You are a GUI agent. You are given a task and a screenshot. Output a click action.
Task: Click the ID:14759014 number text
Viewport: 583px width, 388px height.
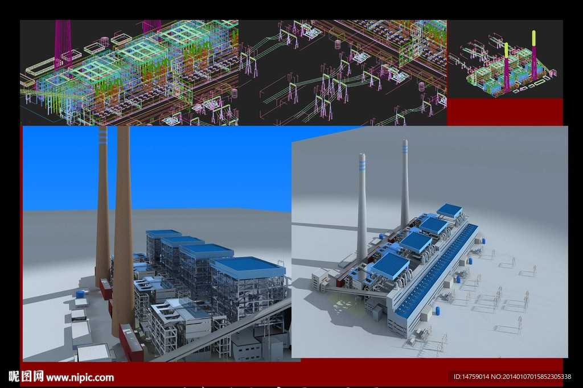[512, 377]
